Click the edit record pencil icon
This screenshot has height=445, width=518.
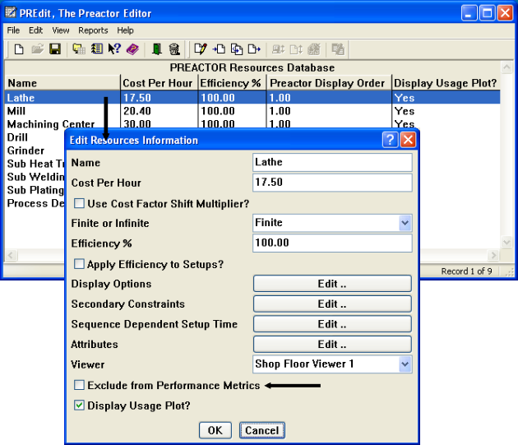pyautogui.click(x=201, y=49)
